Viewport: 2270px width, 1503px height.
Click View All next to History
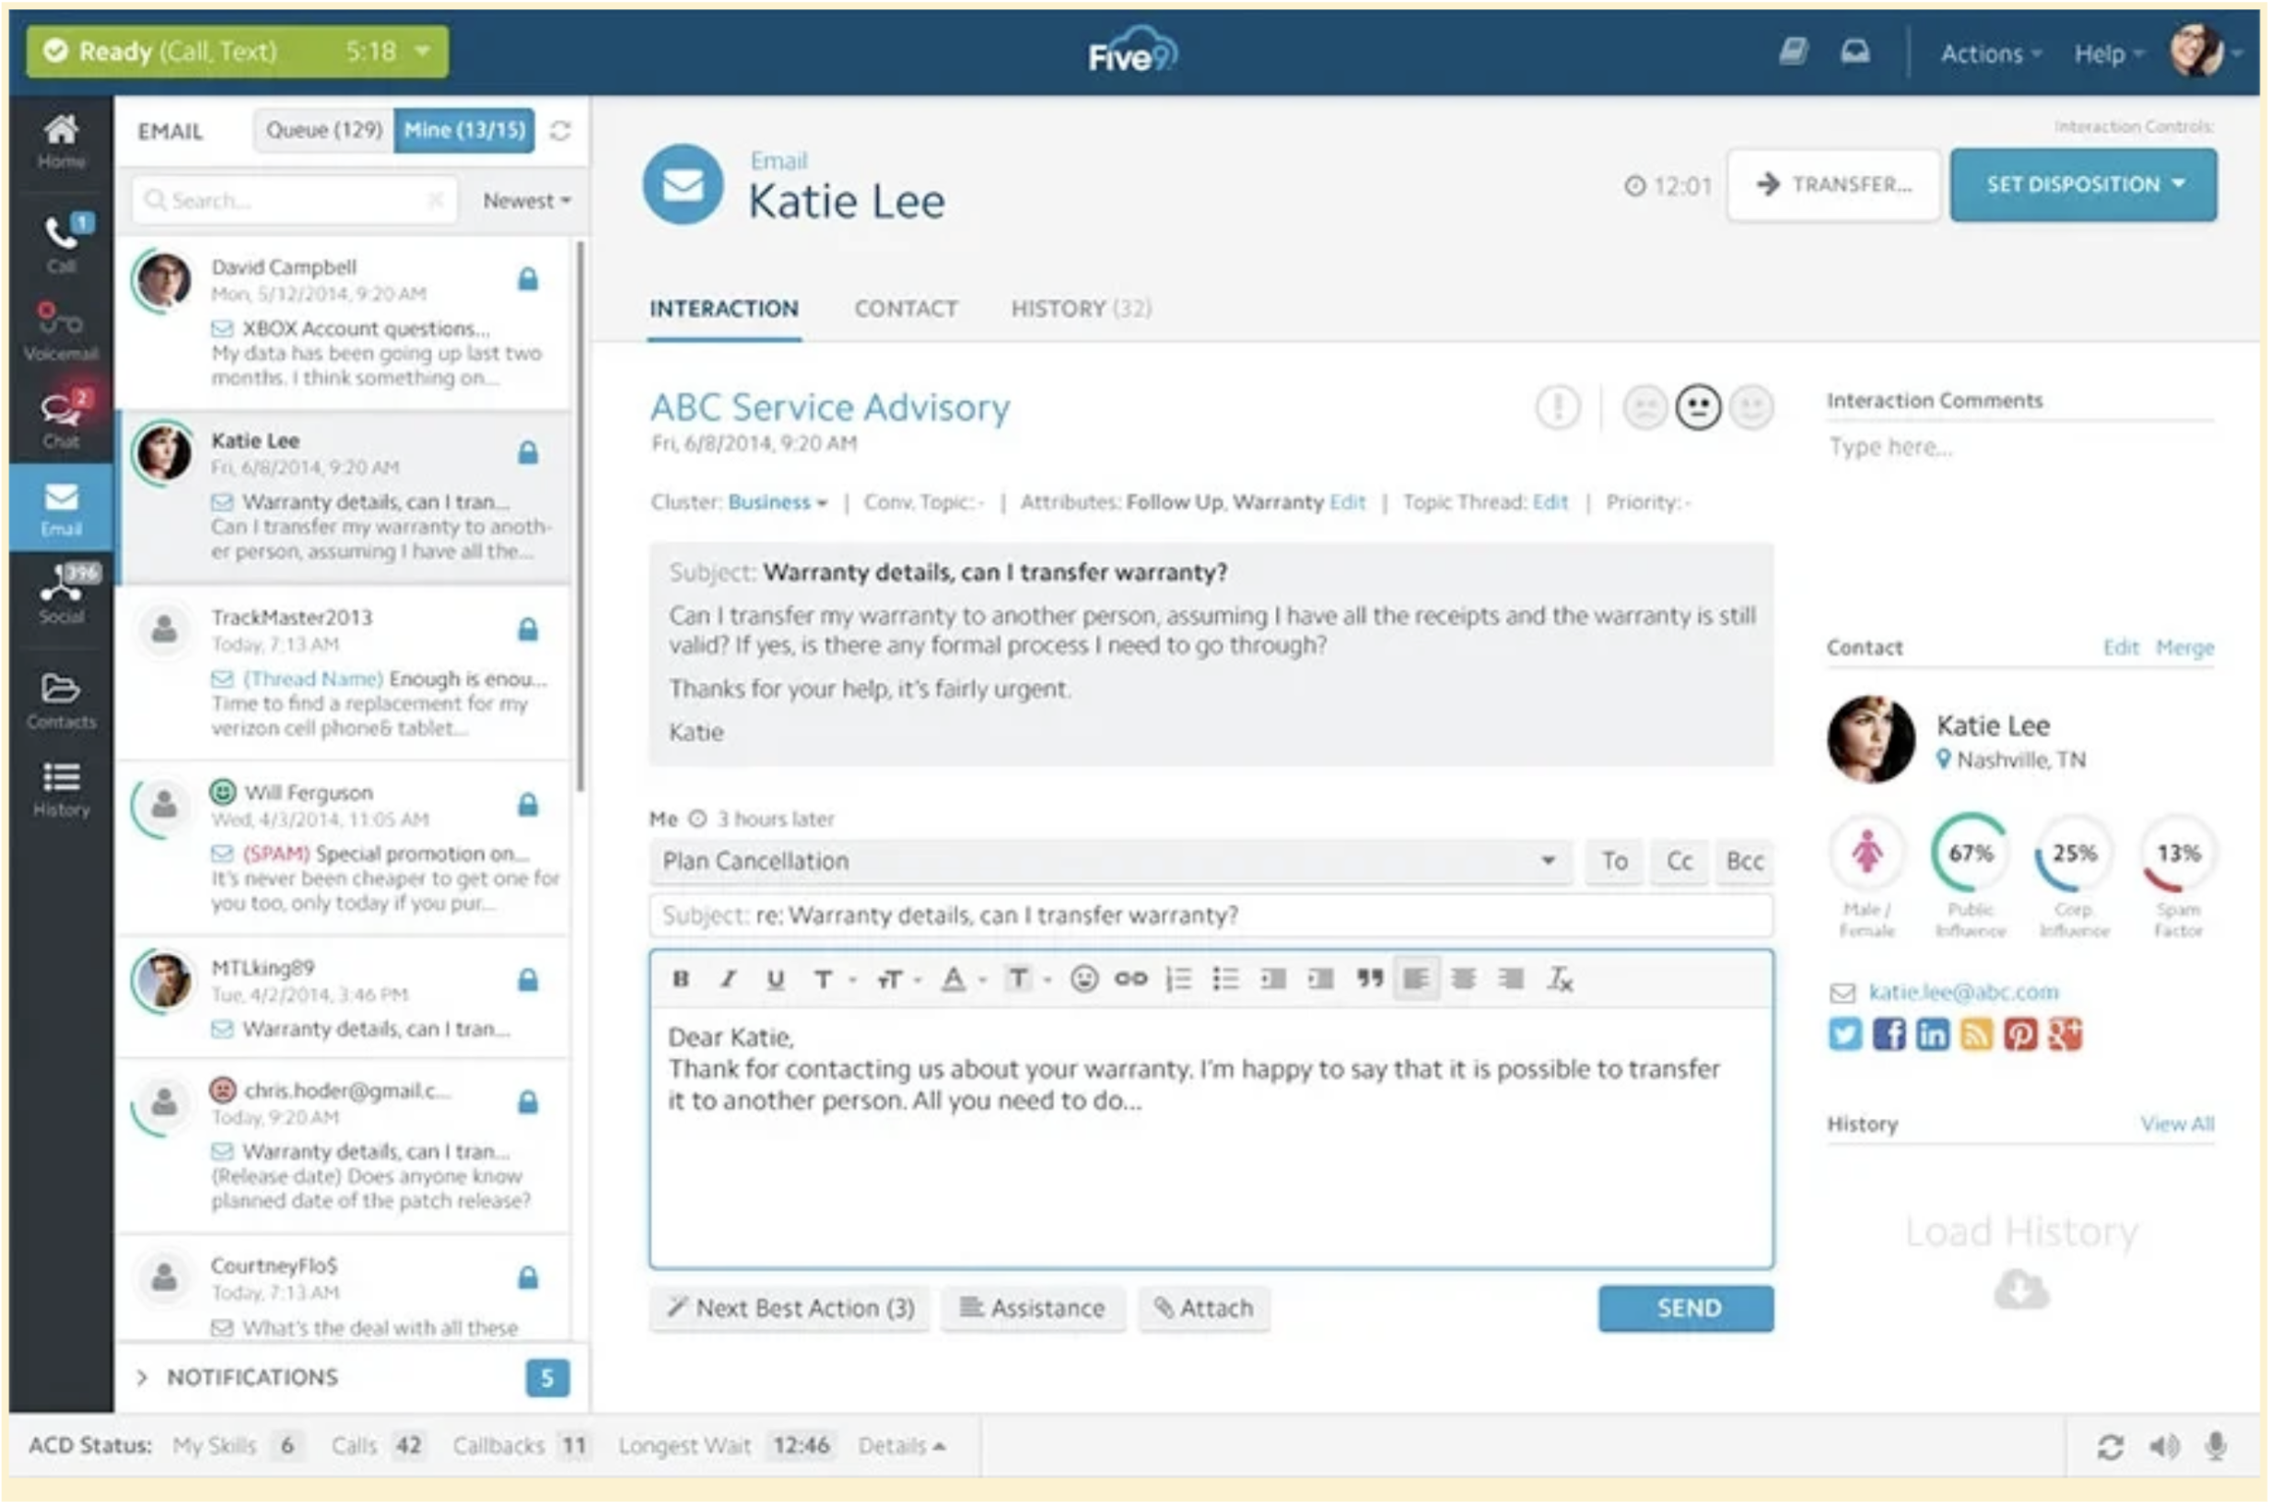coord(2177,1124)
